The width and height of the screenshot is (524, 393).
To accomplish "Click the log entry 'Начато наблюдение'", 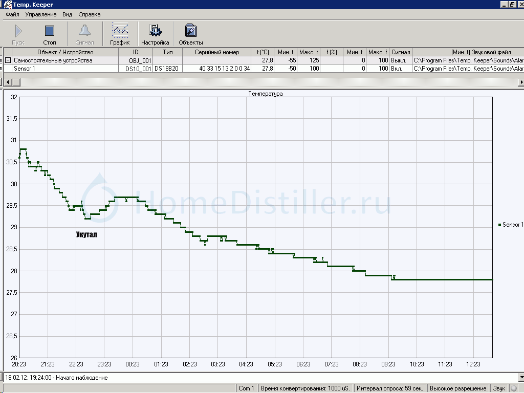I will pyautogui.click(x=56, y=378).
